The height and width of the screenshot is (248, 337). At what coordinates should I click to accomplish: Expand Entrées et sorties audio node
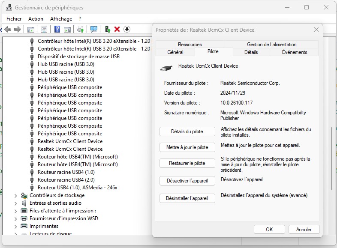click(16, 203)
